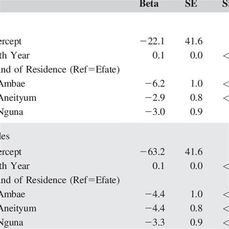Click the Aneityum Beta value −2.9
229x229 pixels.
click(155, 98)
